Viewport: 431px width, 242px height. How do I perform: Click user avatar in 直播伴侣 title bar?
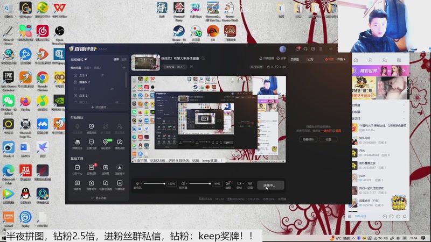click(282, 49)
